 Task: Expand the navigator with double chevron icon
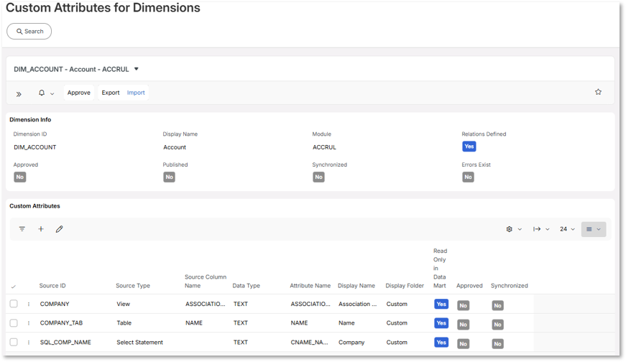coord(19,94)
